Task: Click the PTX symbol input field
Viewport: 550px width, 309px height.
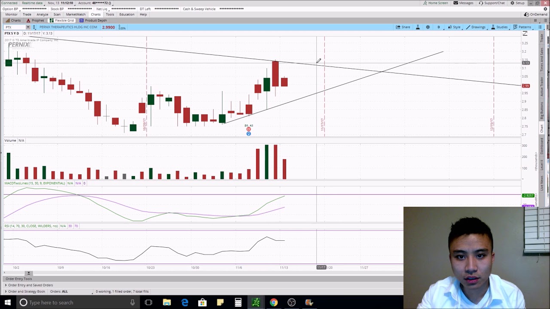Action: point(15,27)
